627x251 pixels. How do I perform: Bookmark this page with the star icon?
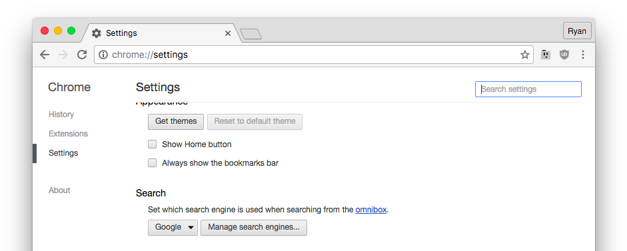524,55
